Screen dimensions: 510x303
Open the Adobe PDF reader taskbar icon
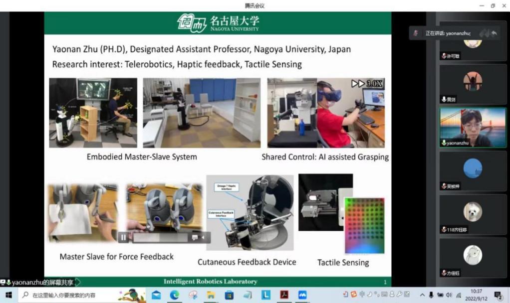(284, 295)
